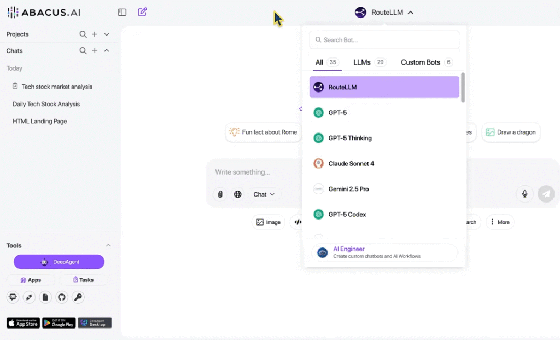560x340 pixels.
Task: Search chats with the magnifier icon
Action: click(83, 51)
